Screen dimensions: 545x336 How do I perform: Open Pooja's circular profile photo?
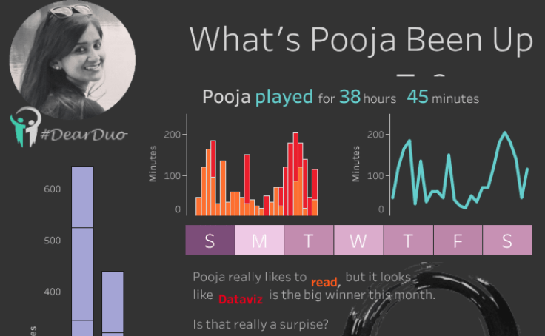[x=72, y=57]
